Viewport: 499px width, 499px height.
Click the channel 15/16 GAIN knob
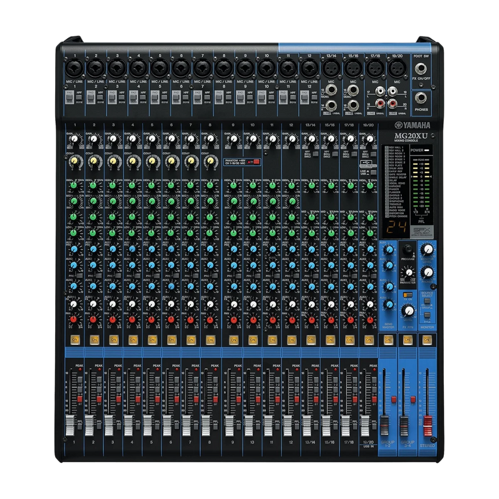pyautogui.click(x=331, y=139)
